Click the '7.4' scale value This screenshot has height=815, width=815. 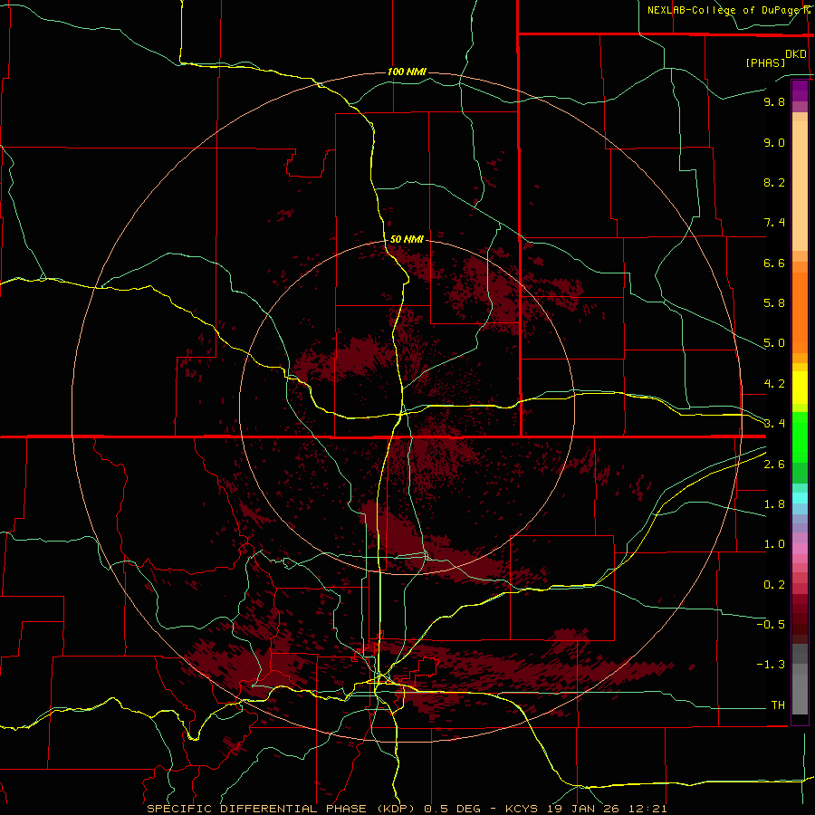(x=774, y=223)
